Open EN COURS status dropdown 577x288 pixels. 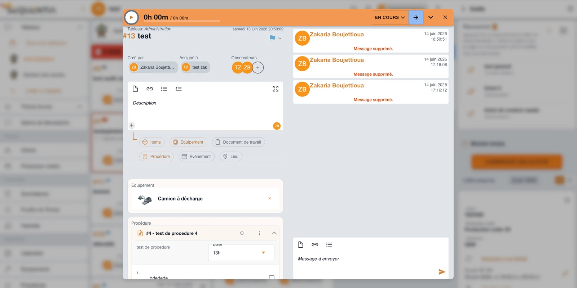pyautogui.click(x=390, y=17)
